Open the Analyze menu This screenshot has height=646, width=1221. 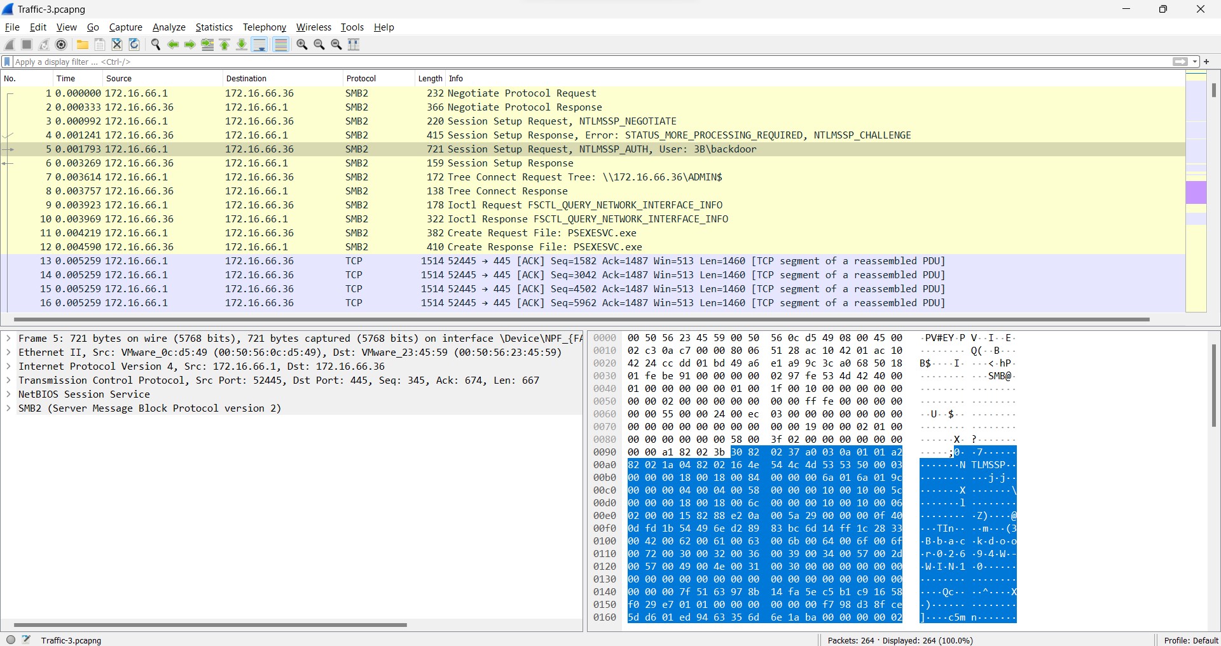pos(169,27)
